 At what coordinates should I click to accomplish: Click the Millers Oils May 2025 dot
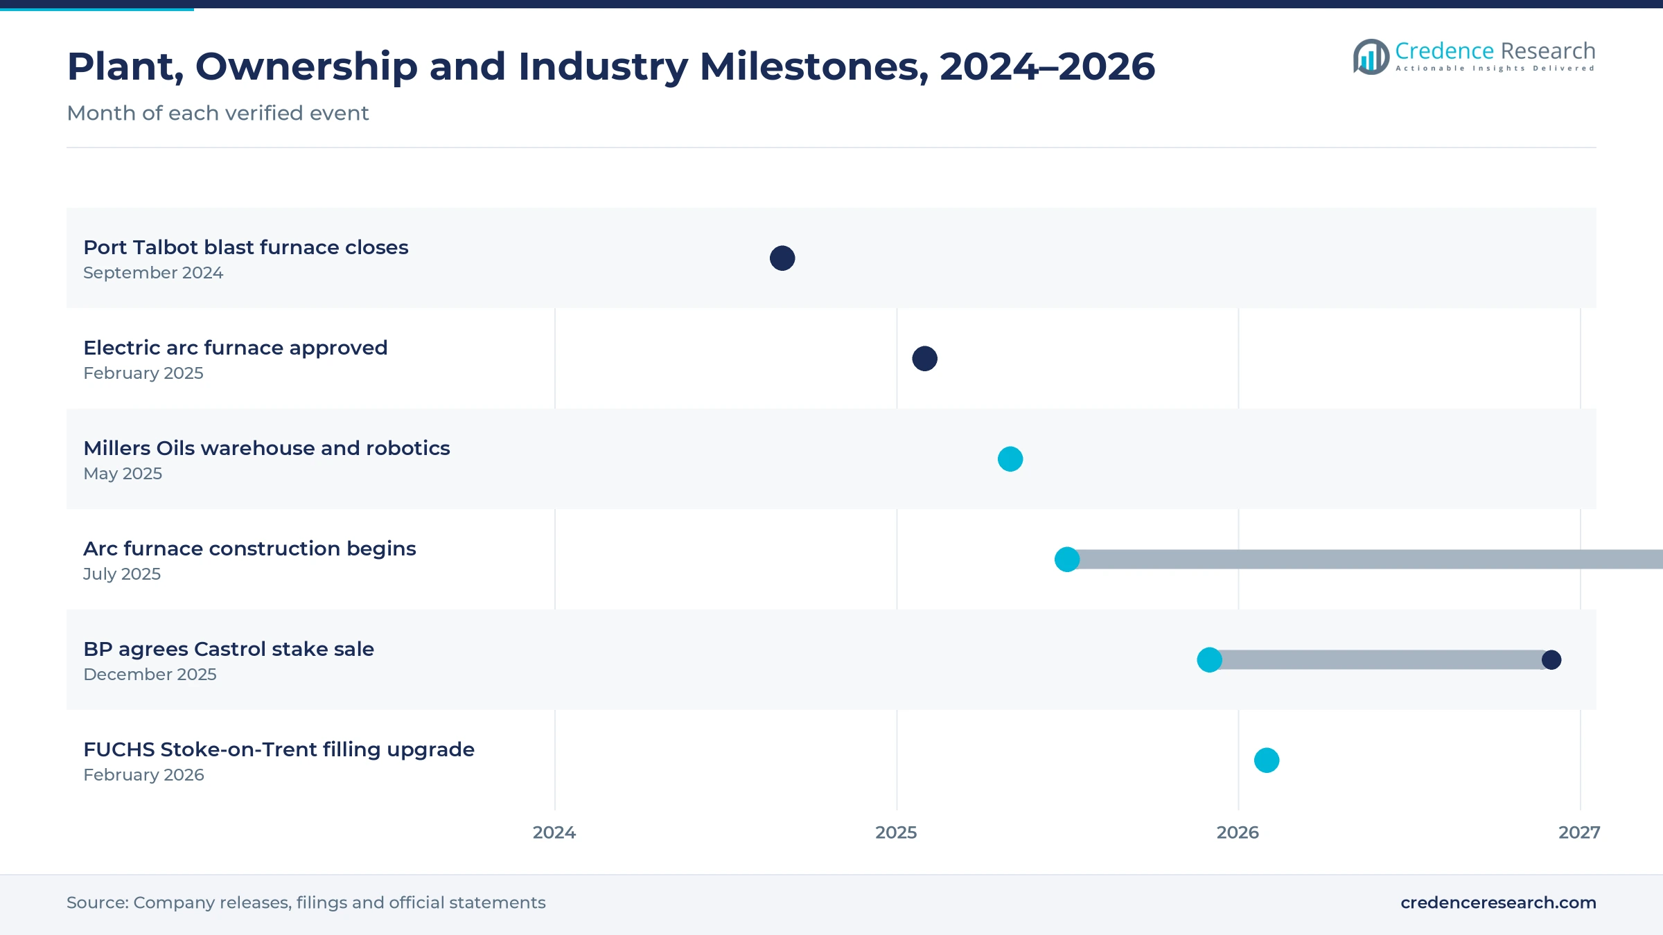tap(1010, 459)
